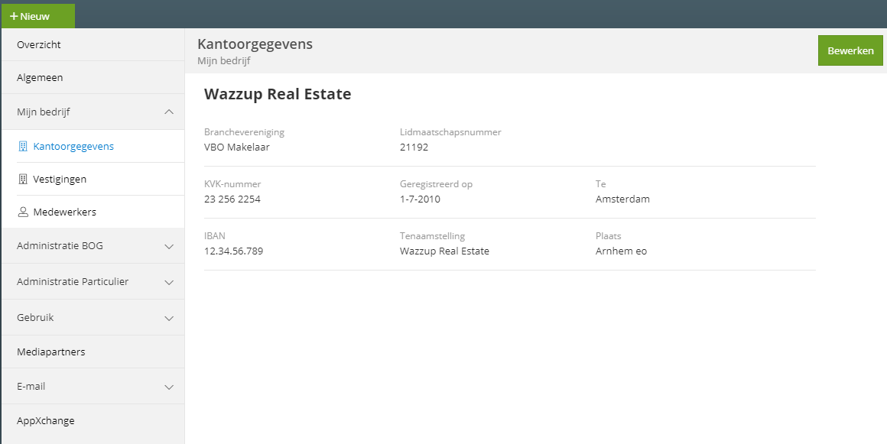Click the Te label
The width and height of the screenshot is (887, 444).
pyautogui.click(x=601, y=184)
